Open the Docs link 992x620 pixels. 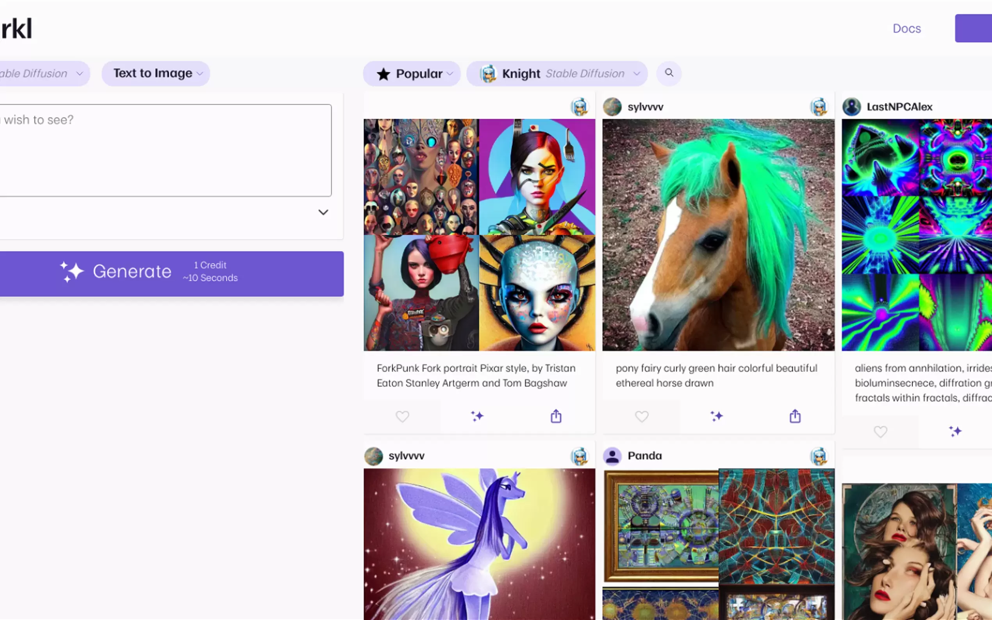tap(906, 28)
